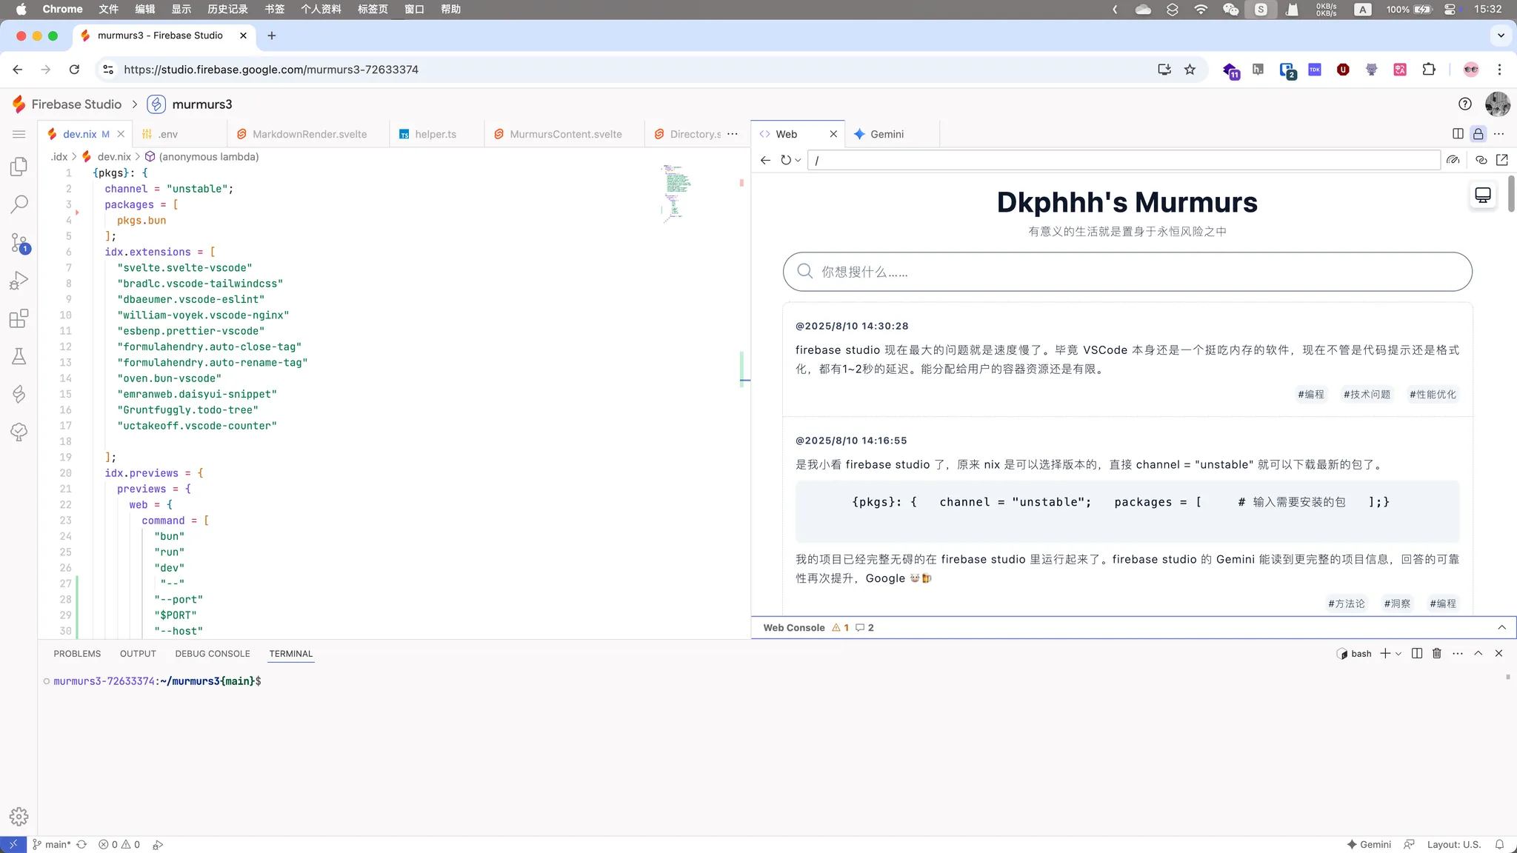
Task: Click the #方法论 tag
Action: [x=1346, y=604]
